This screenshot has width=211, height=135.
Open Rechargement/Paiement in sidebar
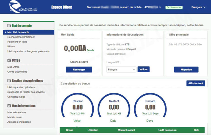coord(21,37)
